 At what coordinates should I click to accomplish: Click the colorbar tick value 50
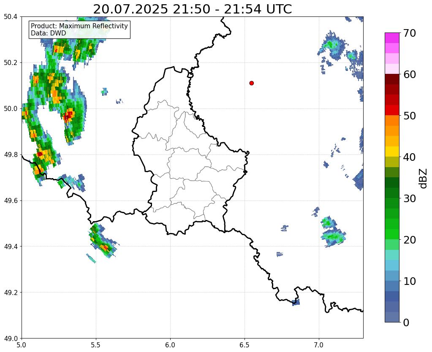pos(410,116)
